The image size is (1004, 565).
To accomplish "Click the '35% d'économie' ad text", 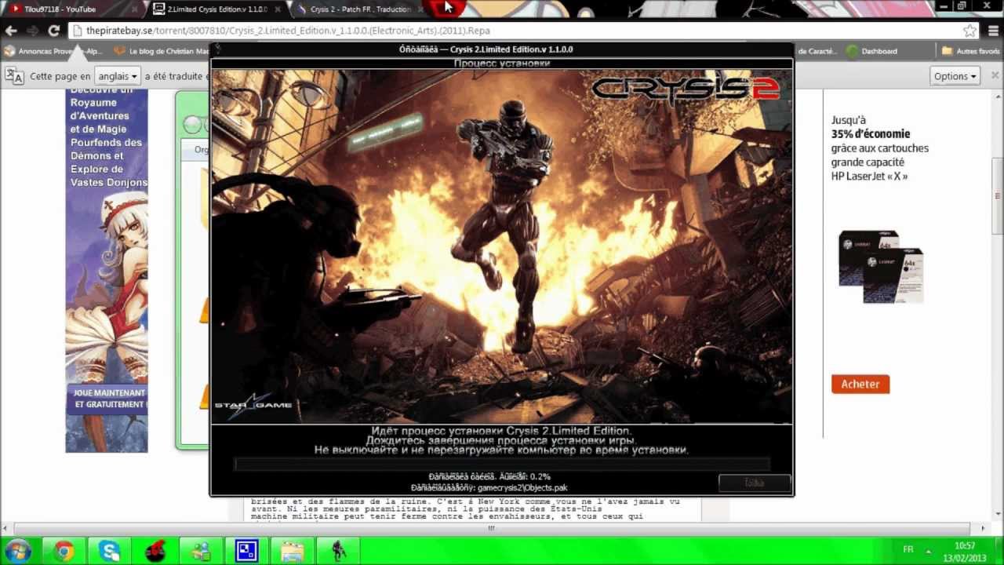I will [x=871, y=134].
